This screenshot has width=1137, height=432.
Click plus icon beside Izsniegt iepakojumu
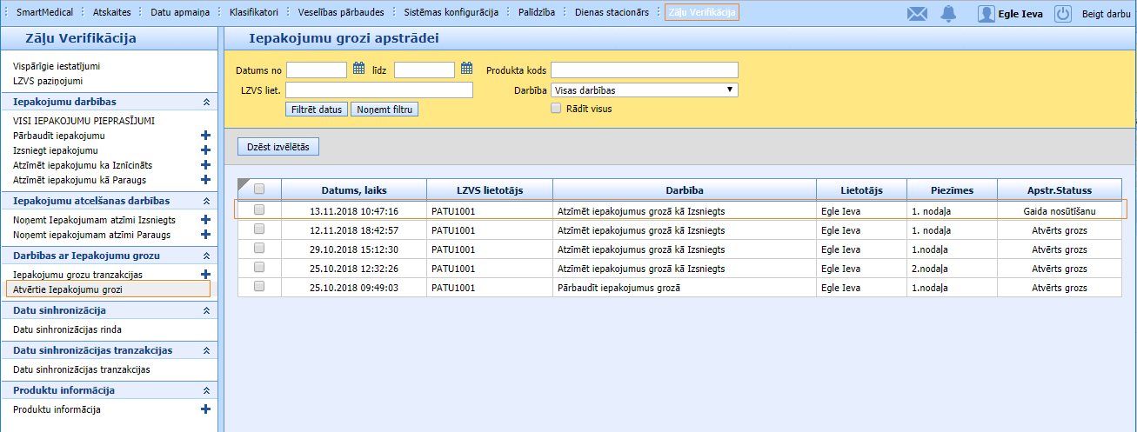click(206, 150)
